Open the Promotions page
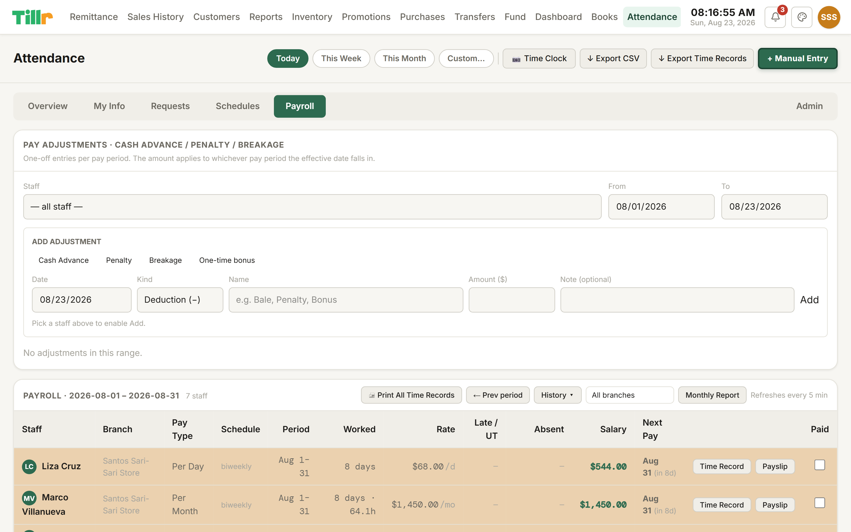 pyautogui.click(x=366, y=17)
